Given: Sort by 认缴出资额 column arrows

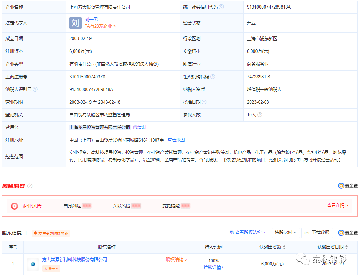Looking at the screenshot, I should coord(284,247).
